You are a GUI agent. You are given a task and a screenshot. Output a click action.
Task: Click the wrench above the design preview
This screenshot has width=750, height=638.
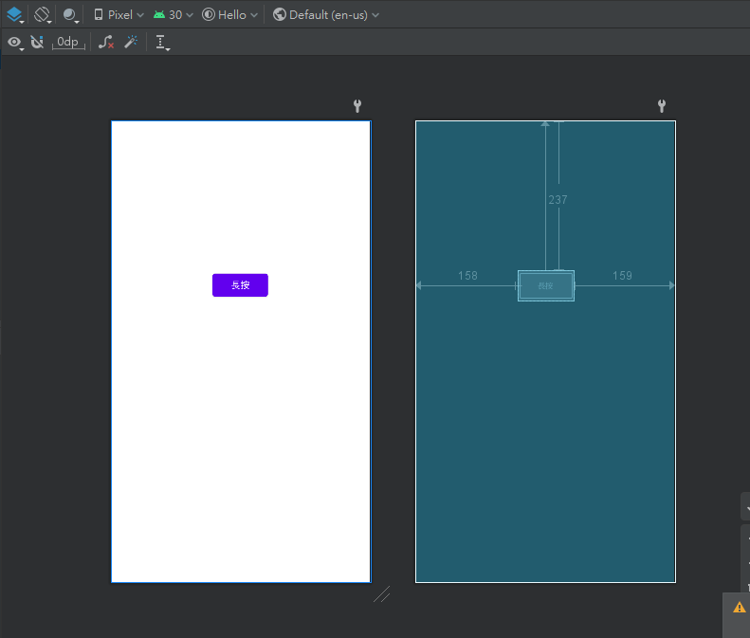click(x=357, y=106)
